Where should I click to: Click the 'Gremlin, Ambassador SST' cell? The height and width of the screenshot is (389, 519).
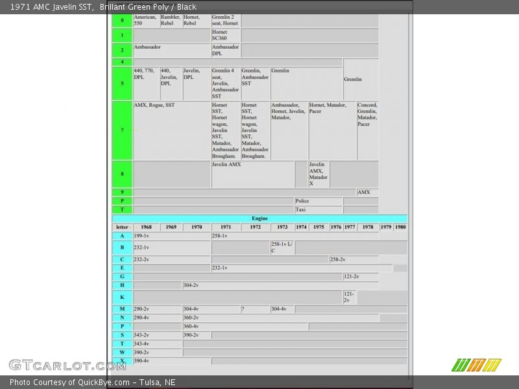pos(255,84)
